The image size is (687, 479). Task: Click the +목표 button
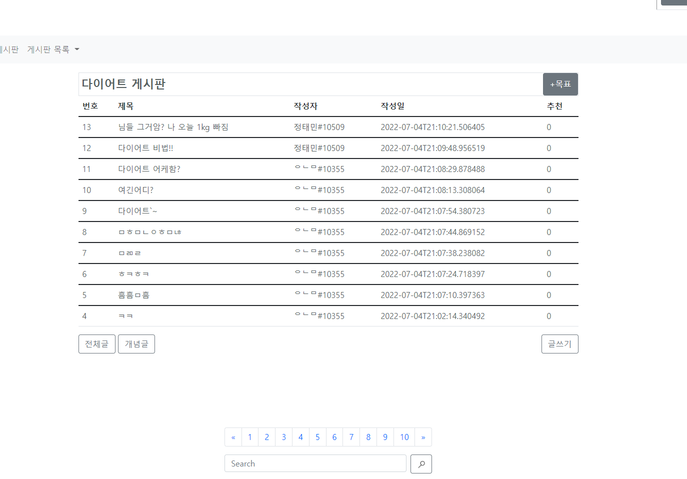pos(560,84)
